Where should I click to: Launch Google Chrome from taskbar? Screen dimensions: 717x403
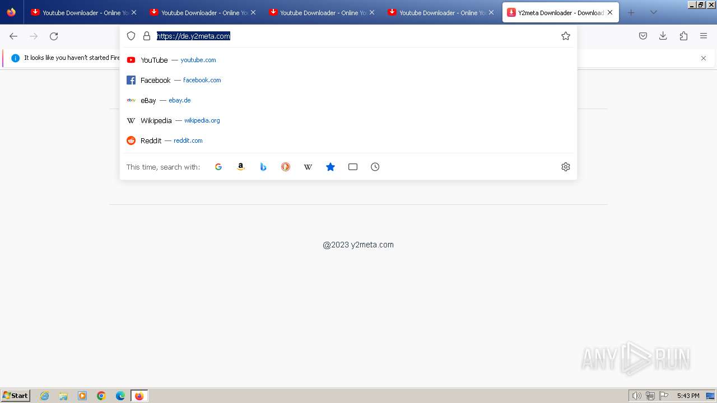[x=101, y=396]
